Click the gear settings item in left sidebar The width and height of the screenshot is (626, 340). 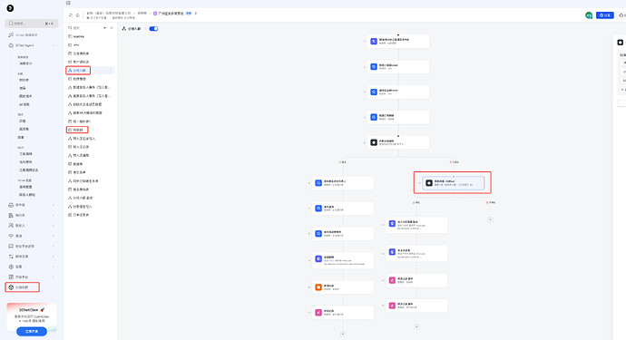pos(31,267)
